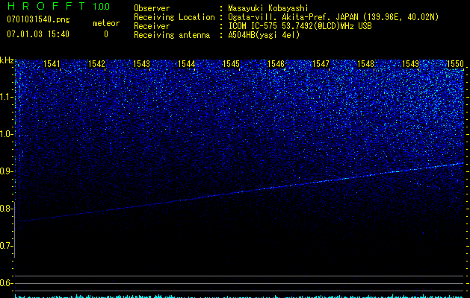Click the ICOM IC-575 receiver value
The width and height of the screenshot is (470, 298).
click(300, 26)
